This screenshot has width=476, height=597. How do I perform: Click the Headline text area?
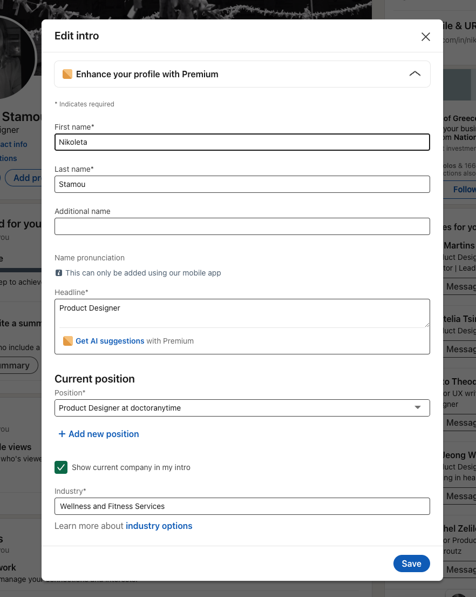242,313
